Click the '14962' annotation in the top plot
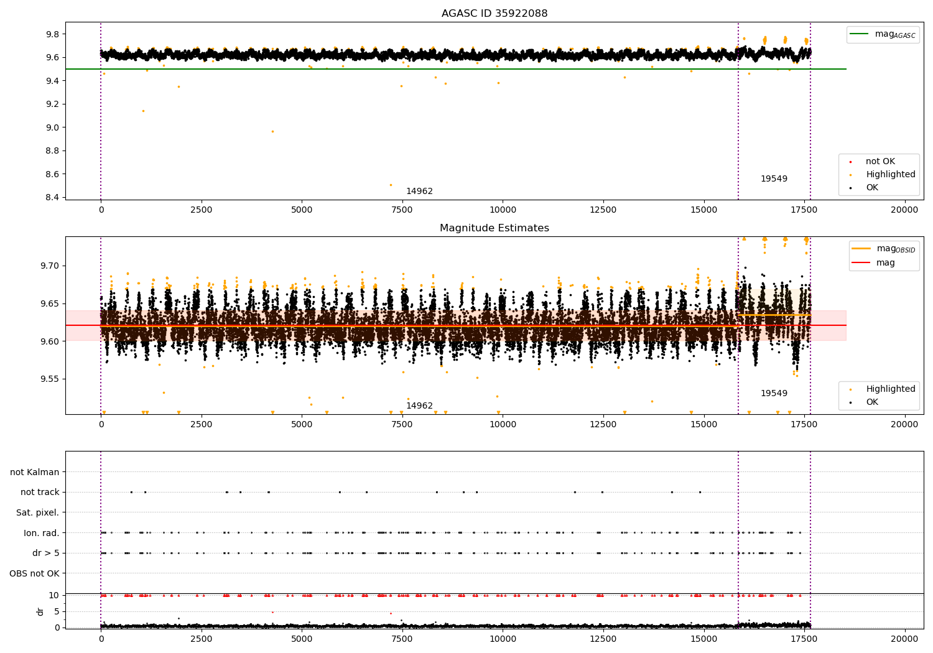933x653 pixels. tap(419, 192)
